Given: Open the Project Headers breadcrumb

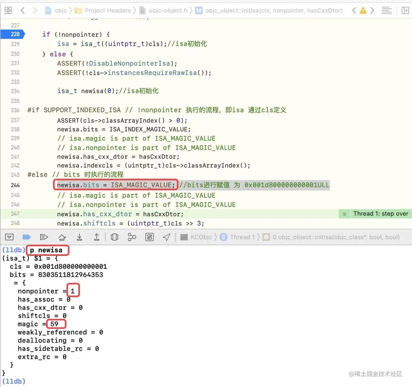Looking at the screenshot, I should pyautogui.click(x=103, y=11).
